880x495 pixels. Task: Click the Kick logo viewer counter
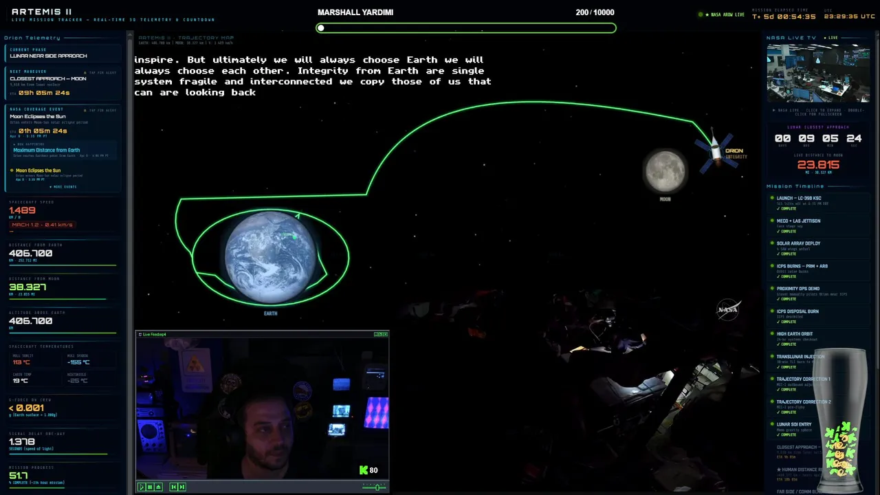[x=368, y=470]
